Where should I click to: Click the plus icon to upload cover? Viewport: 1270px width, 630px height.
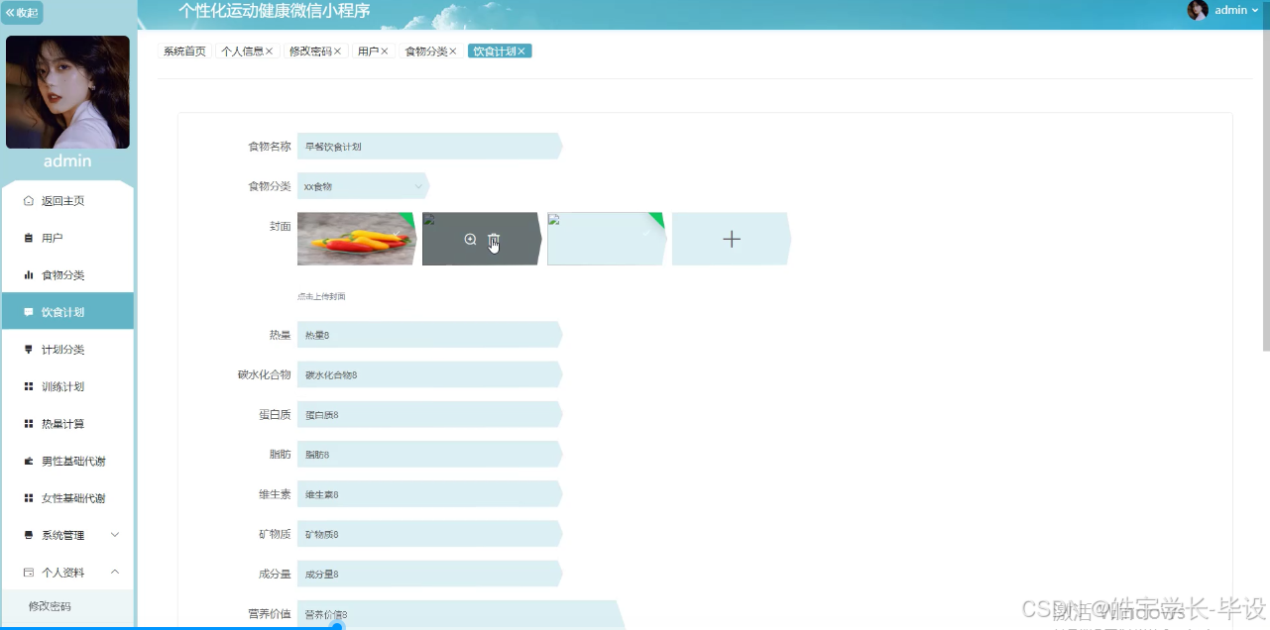pyautogui.click(x=732, y=239)
